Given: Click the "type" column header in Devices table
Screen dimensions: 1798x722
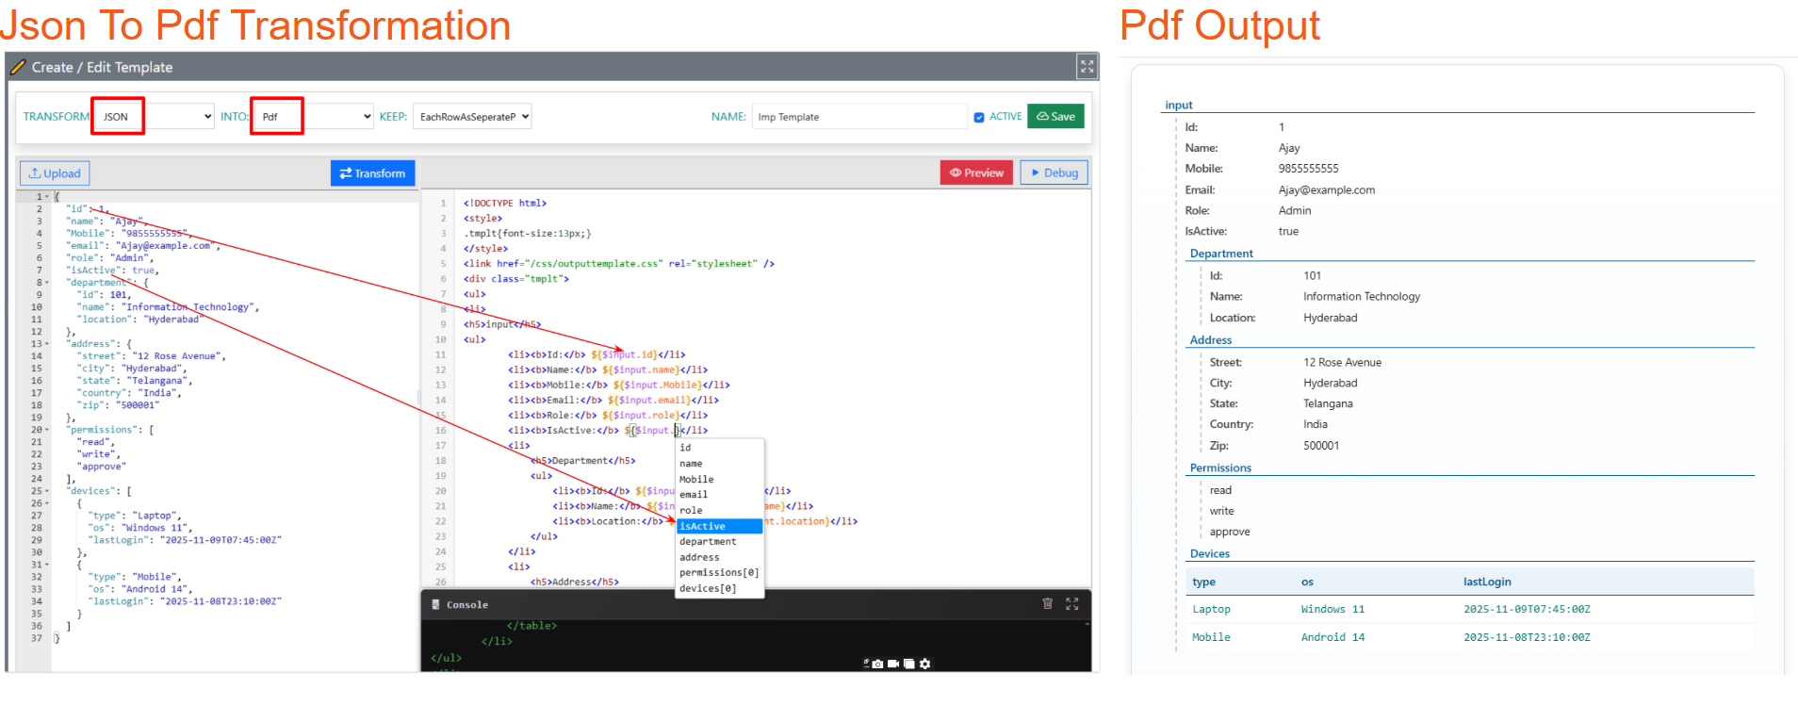Looking at the screenshot, I should click(x=1203, y=582).
